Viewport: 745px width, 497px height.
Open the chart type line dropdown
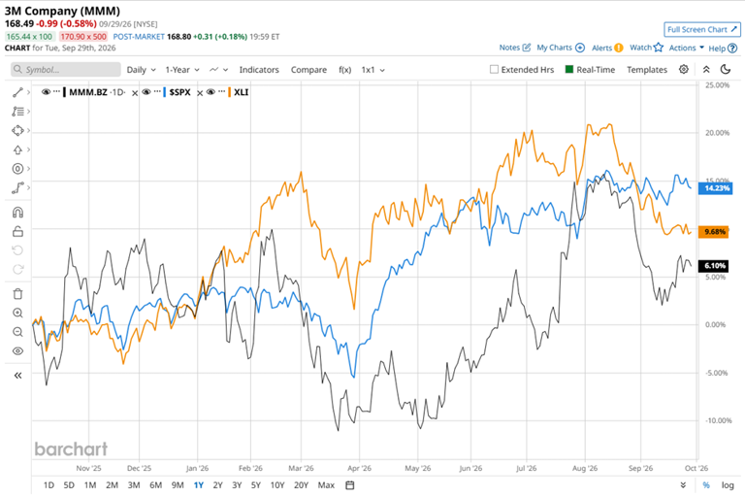(x=218, y=70)
